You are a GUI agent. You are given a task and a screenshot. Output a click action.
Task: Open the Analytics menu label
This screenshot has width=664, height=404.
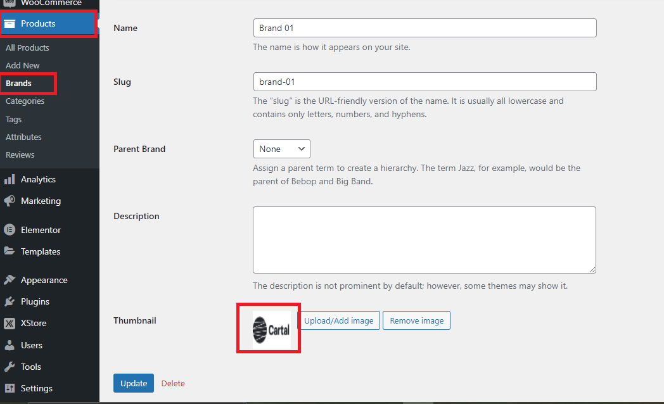(38, 179)
